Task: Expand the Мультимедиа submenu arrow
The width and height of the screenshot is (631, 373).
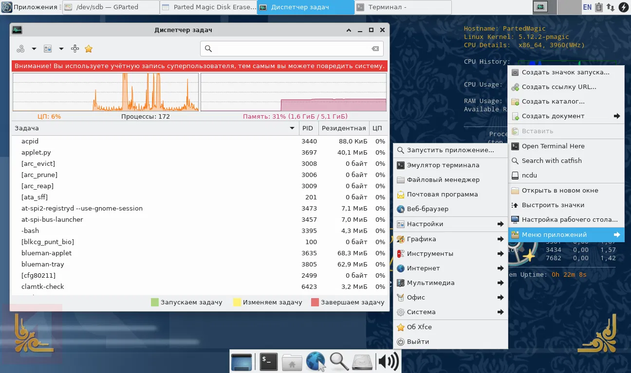Action: pyautogui.click(x=501, y=283)
